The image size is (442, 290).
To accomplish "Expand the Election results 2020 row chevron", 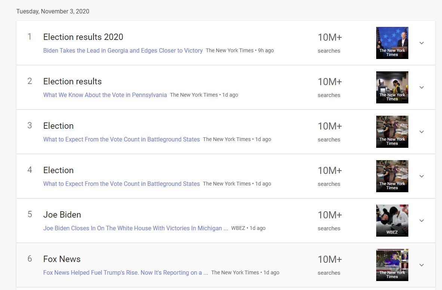I will (421, 43).
